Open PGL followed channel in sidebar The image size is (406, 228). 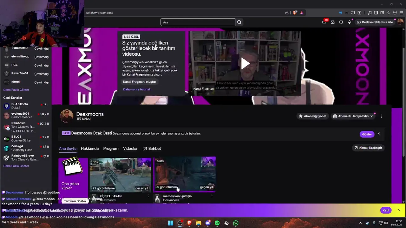click(x=26, y=65)
